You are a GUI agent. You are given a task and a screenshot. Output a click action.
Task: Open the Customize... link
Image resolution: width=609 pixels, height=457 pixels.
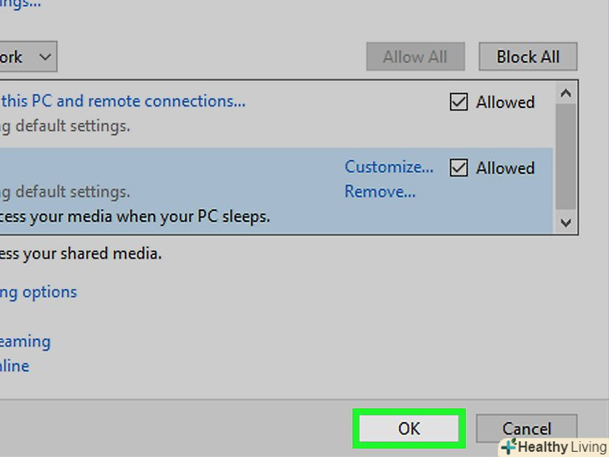point(389,167)
